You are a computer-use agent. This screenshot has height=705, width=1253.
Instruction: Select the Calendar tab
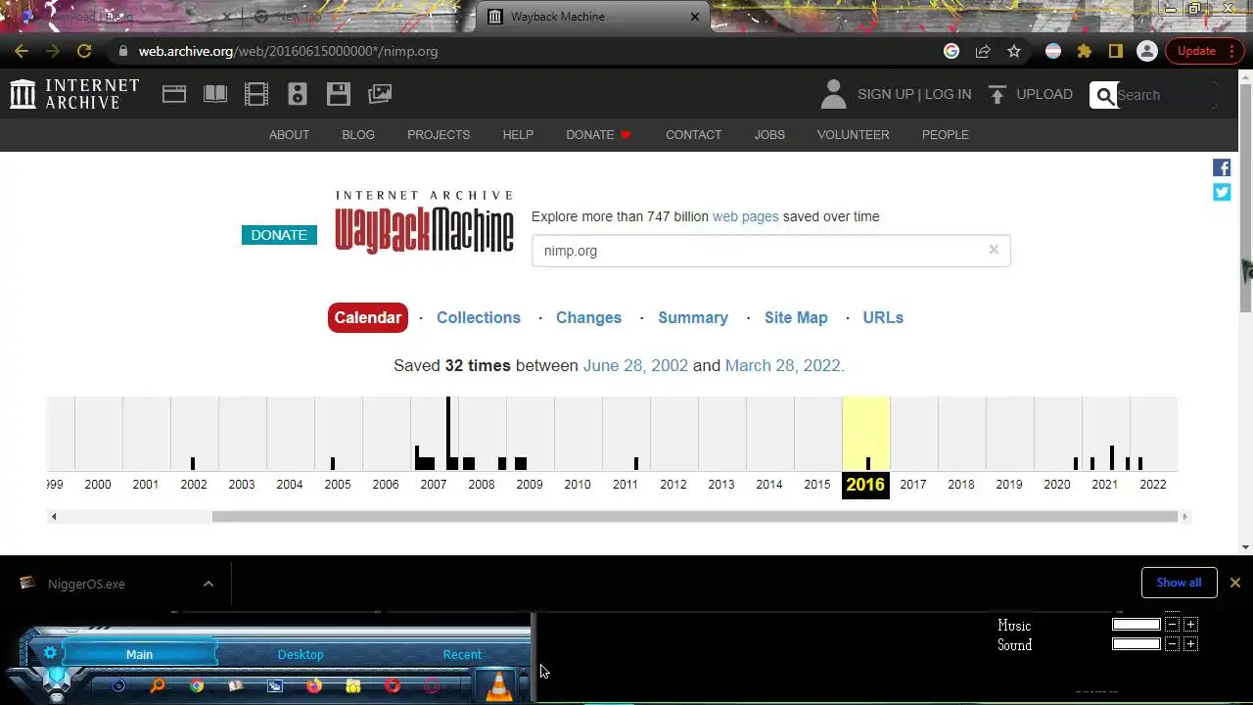tap(368, 317)
